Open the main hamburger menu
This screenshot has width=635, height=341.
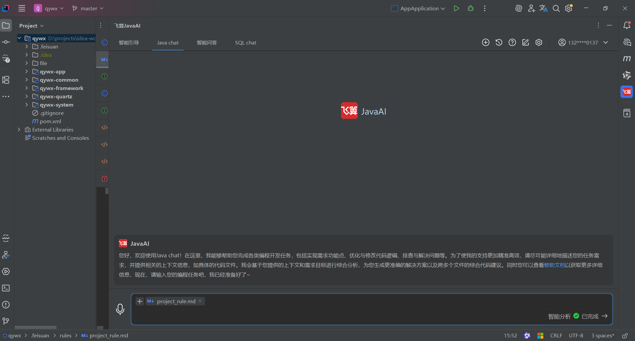pyautogui.click(x=22, y=8)
